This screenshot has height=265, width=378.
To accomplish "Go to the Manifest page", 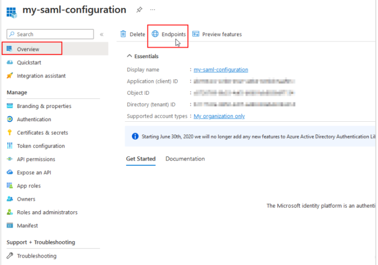I will point(27,225).
